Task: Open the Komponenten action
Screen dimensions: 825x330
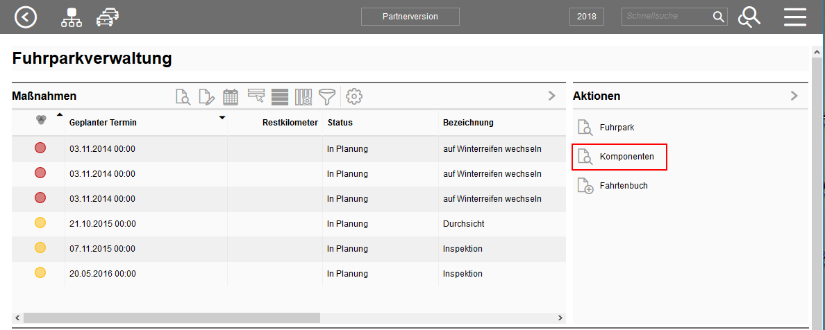Action: click(618, 157)
